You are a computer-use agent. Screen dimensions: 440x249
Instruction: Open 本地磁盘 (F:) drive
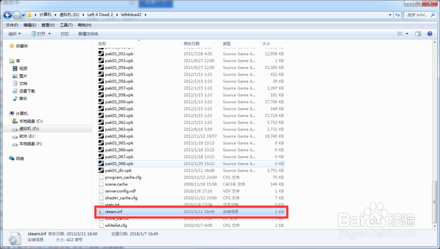tap(27, 144)
